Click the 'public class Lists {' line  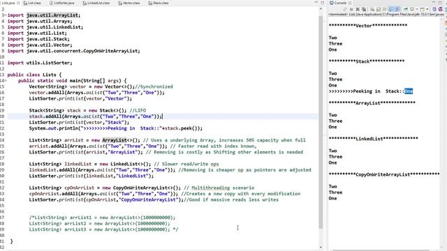(34, 75)
